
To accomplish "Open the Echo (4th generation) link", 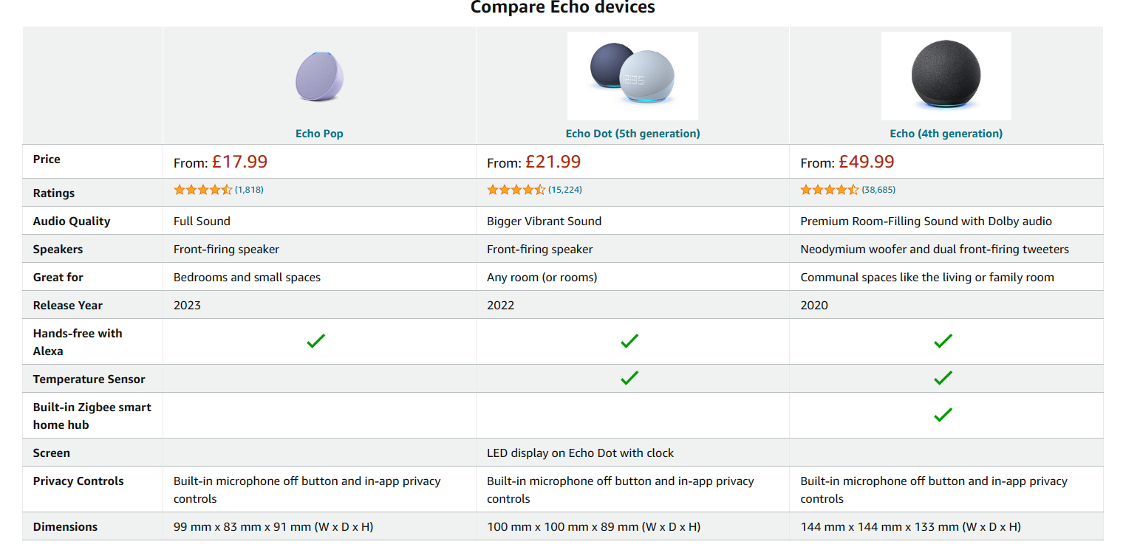I will point(946,134).
